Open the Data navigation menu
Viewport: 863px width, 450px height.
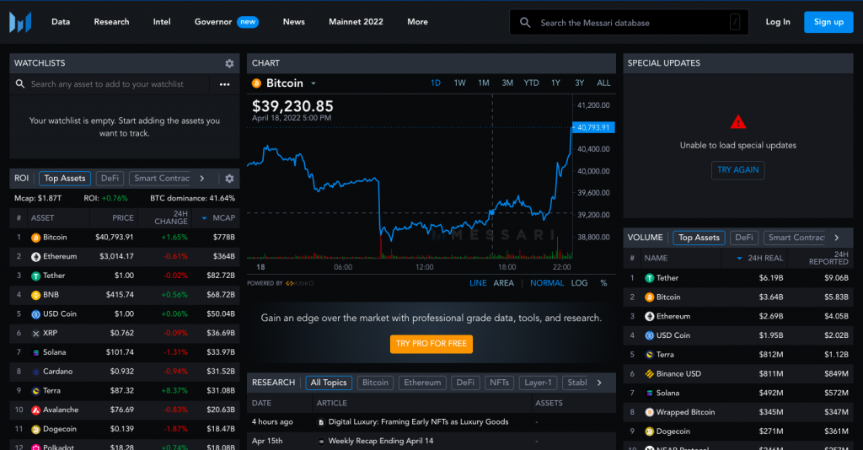(61, 22)
